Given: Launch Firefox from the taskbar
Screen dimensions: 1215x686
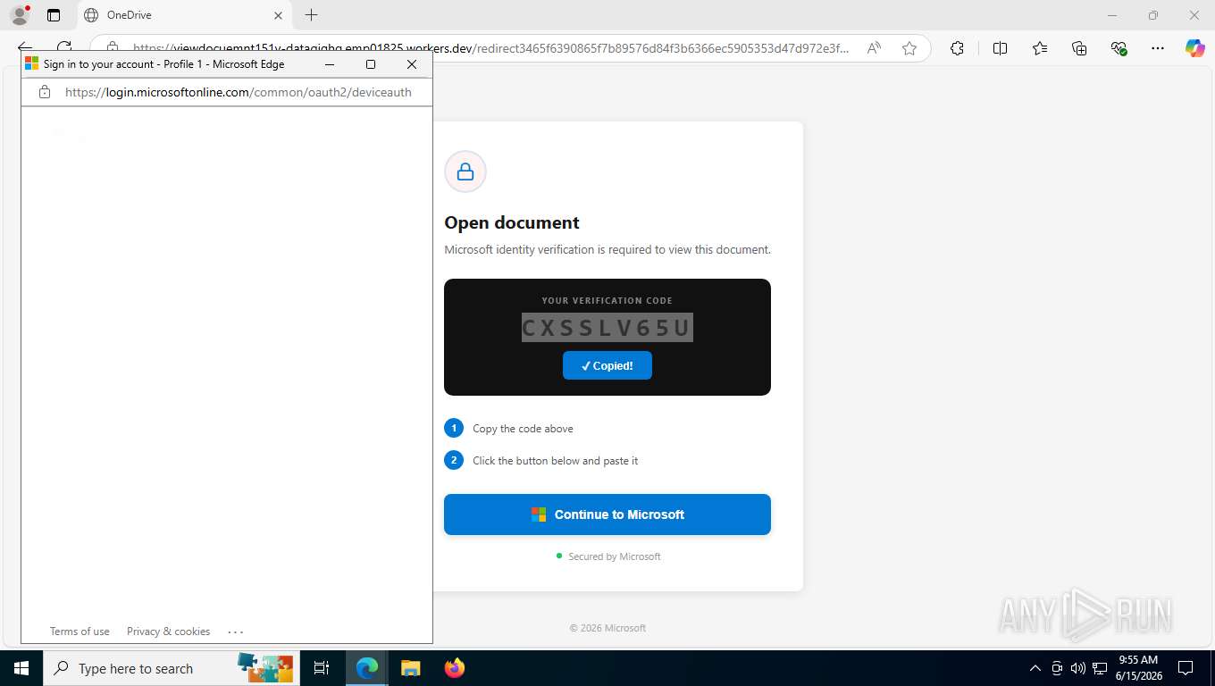Looking at the screenshot, I should (455, 668).
